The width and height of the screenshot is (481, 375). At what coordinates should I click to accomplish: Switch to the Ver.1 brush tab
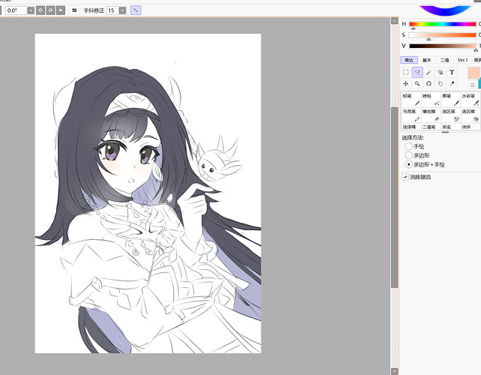[462, 60]
